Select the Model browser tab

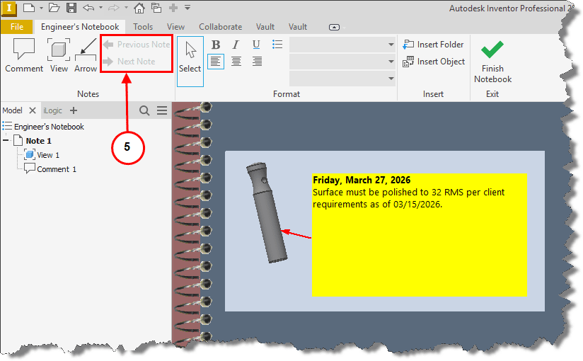[x=12, y=110]
